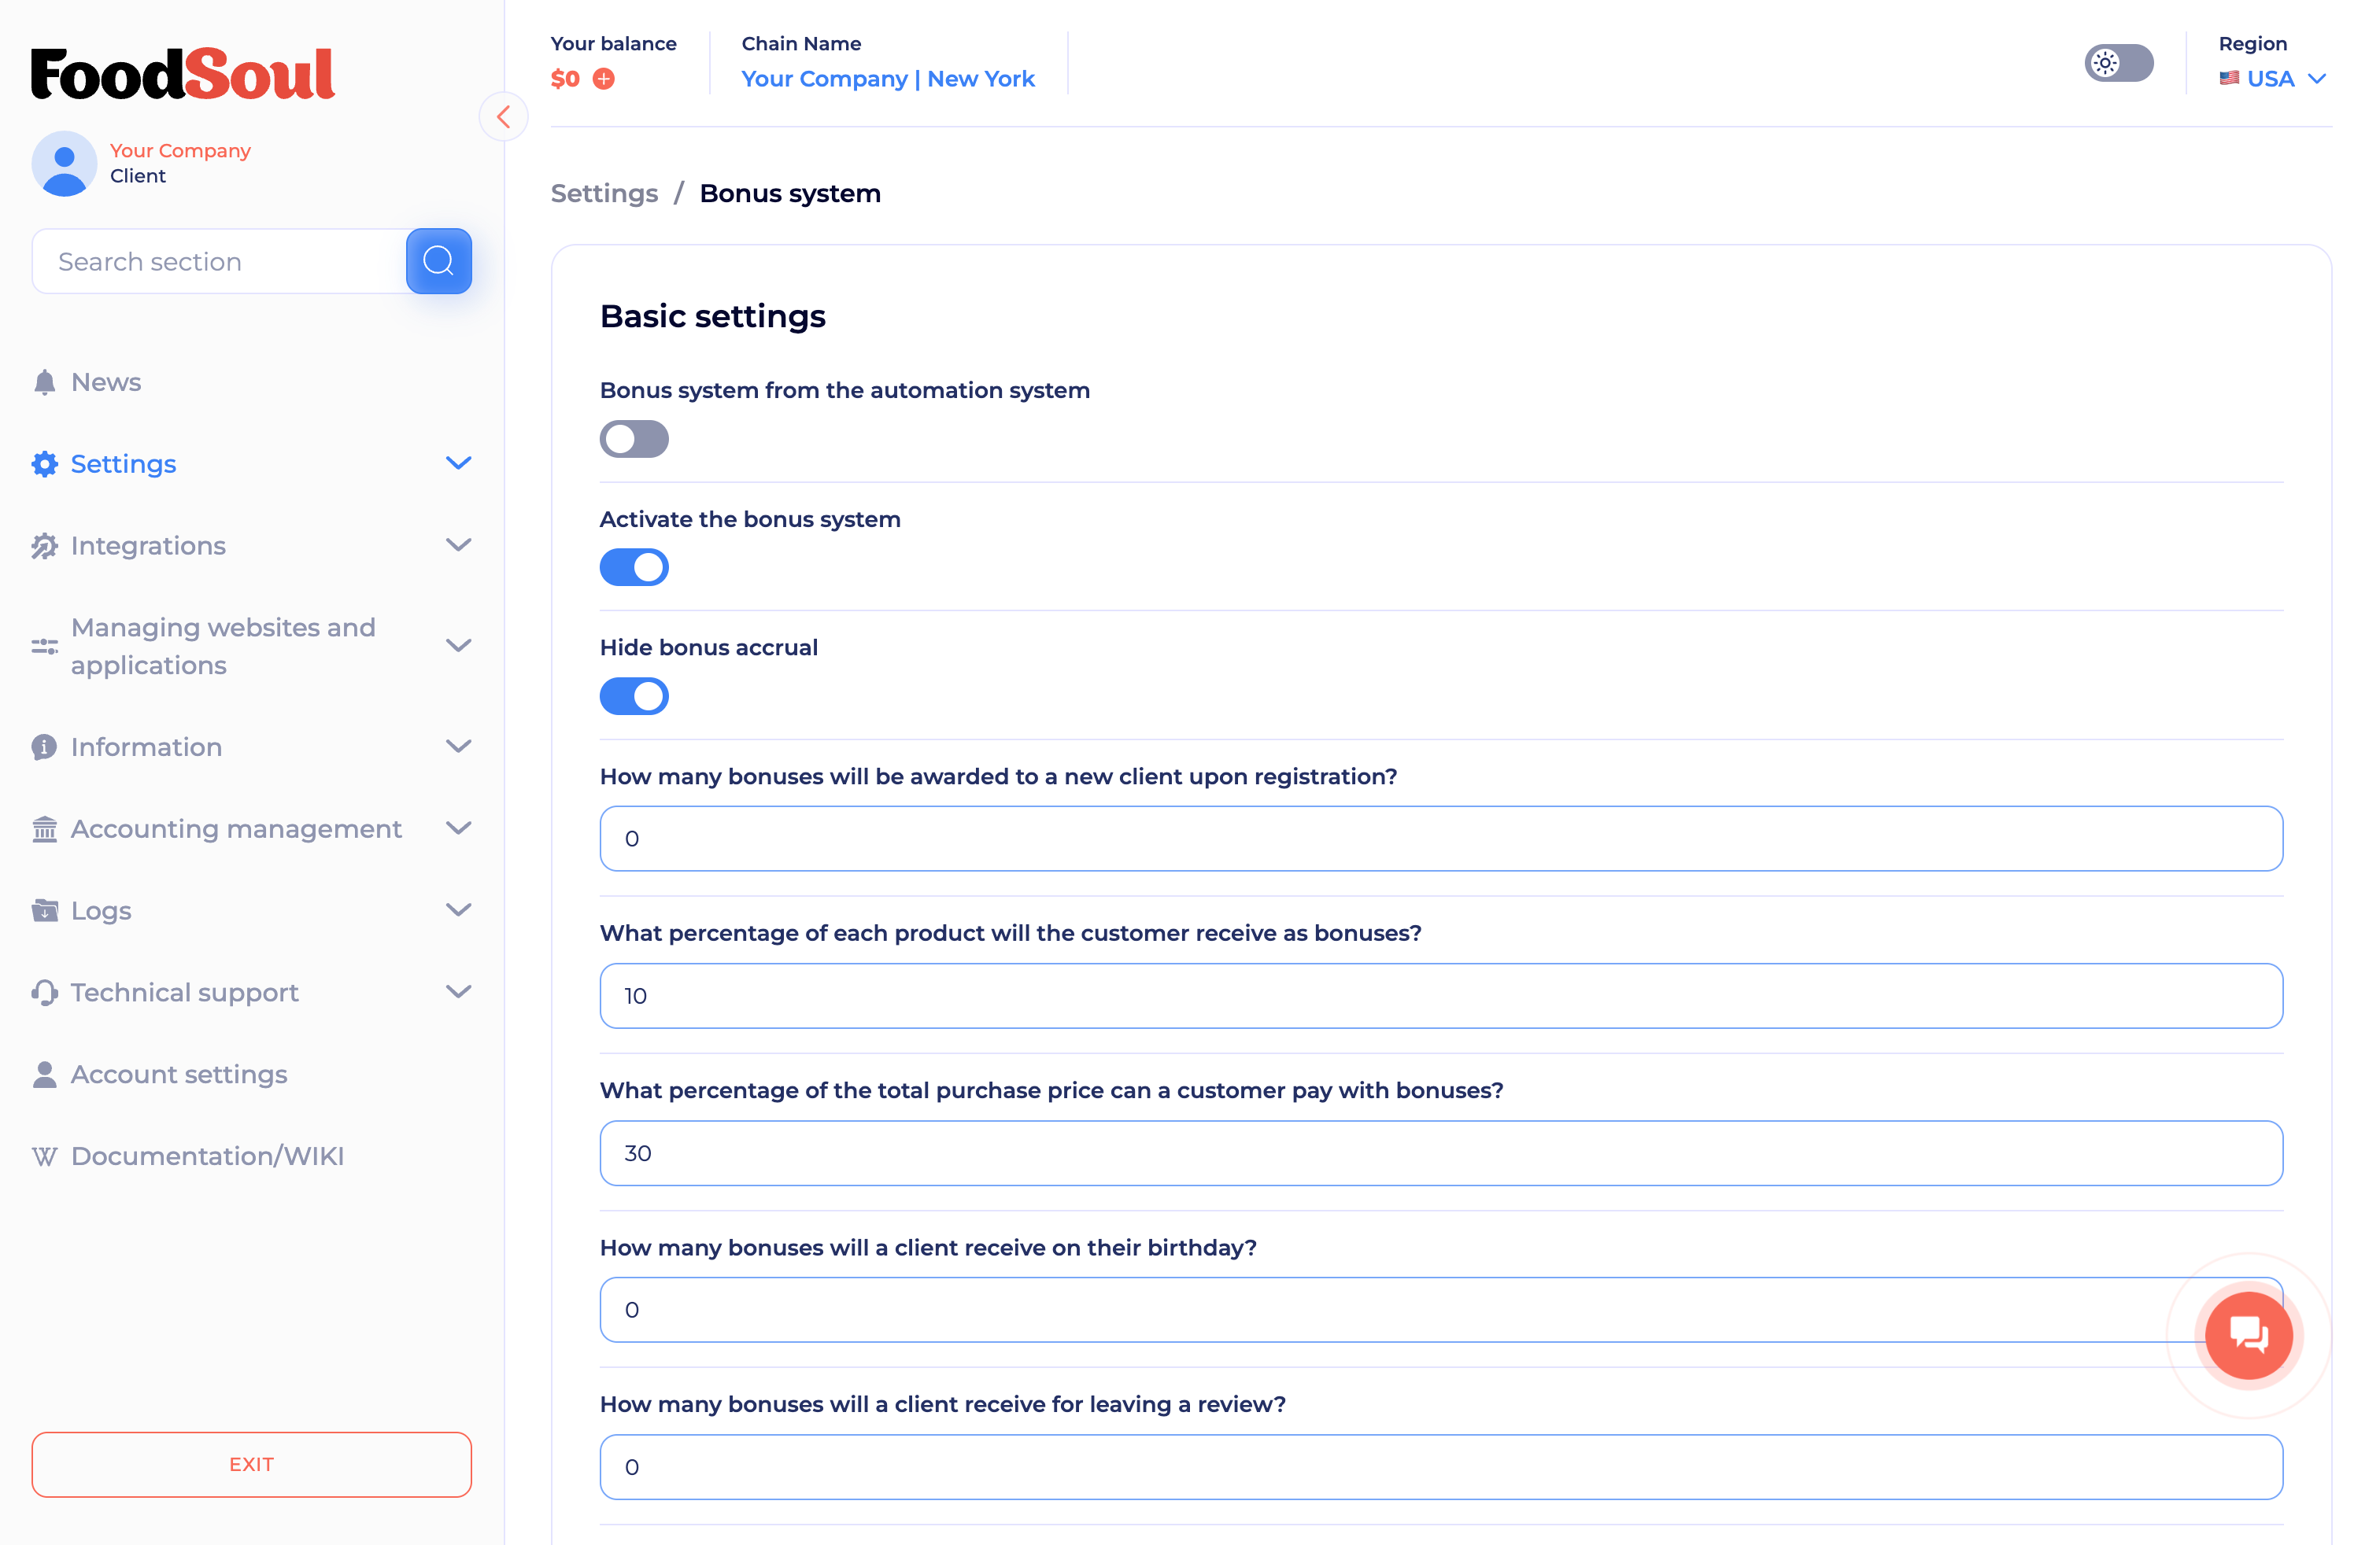
Task: Expand the Integrations section chevron
Action: coord(458,546)
